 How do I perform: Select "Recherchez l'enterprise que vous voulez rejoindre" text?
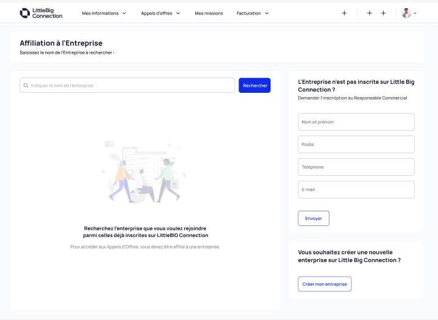[145, 232]
